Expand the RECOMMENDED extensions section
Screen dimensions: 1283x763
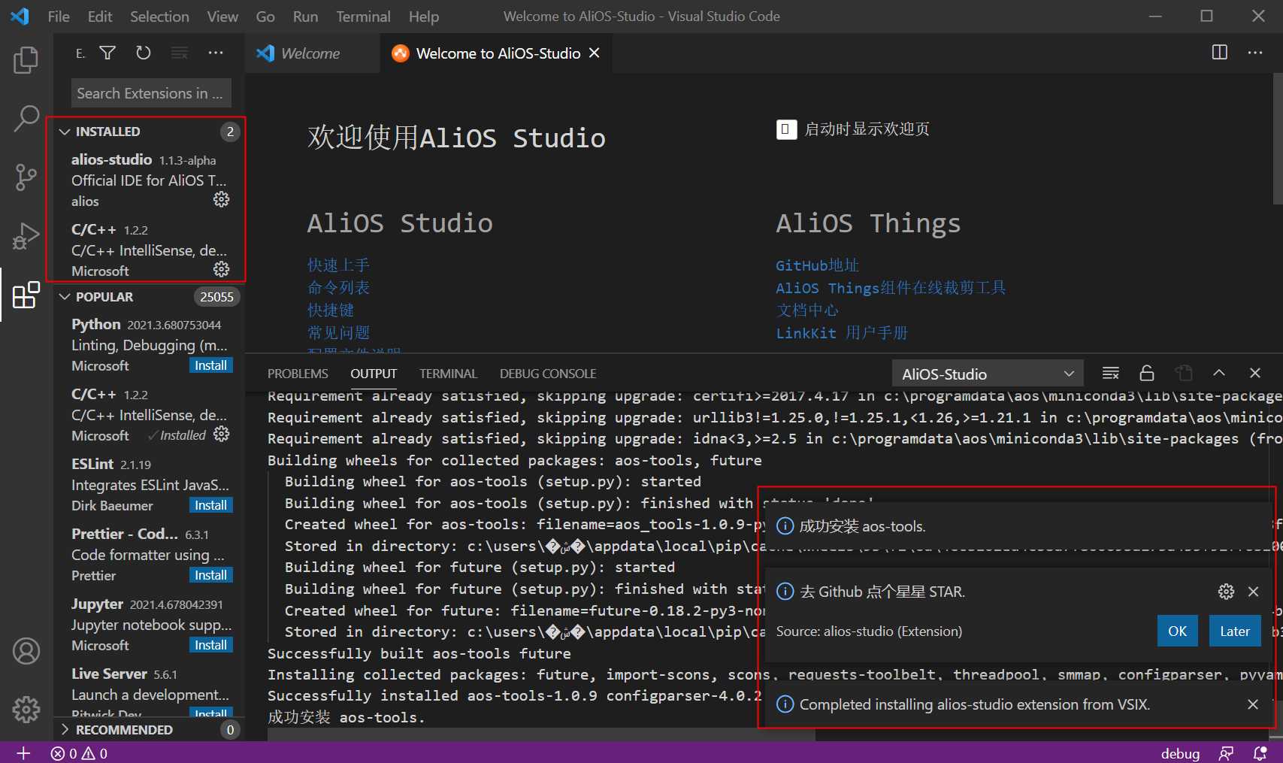tap(65, 729)
